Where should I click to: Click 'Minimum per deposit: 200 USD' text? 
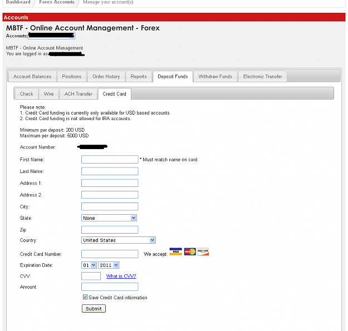pos(52,130)
